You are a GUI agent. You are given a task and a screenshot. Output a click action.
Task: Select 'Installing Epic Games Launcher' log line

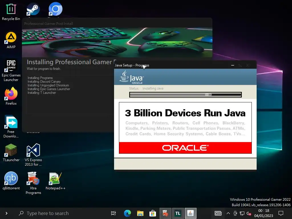coord(49,89)
